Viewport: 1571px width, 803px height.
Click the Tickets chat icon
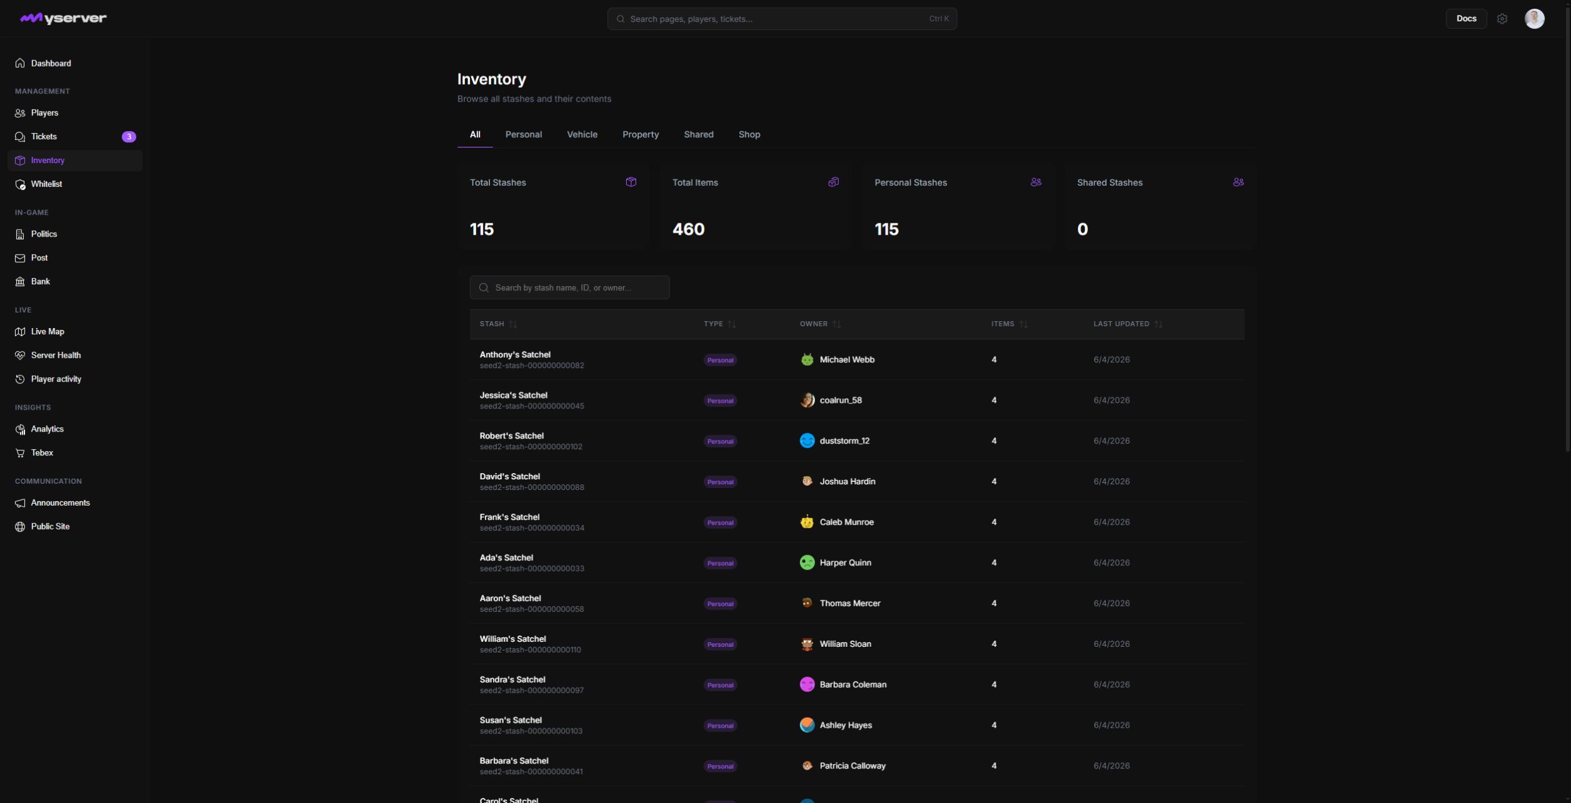(20, 137)
